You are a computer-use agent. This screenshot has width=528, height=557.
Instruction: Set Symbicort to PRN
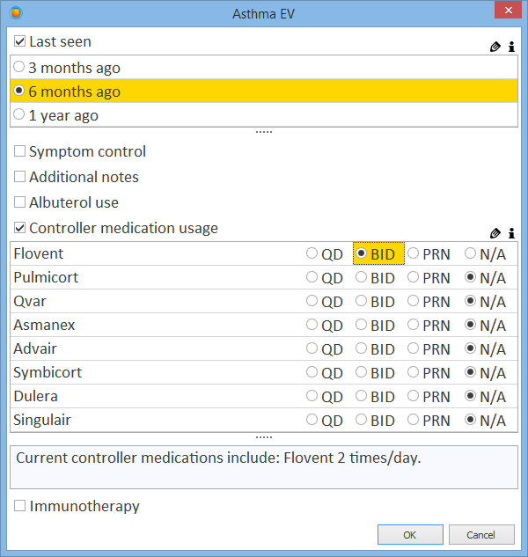click(x=413, y=372)
